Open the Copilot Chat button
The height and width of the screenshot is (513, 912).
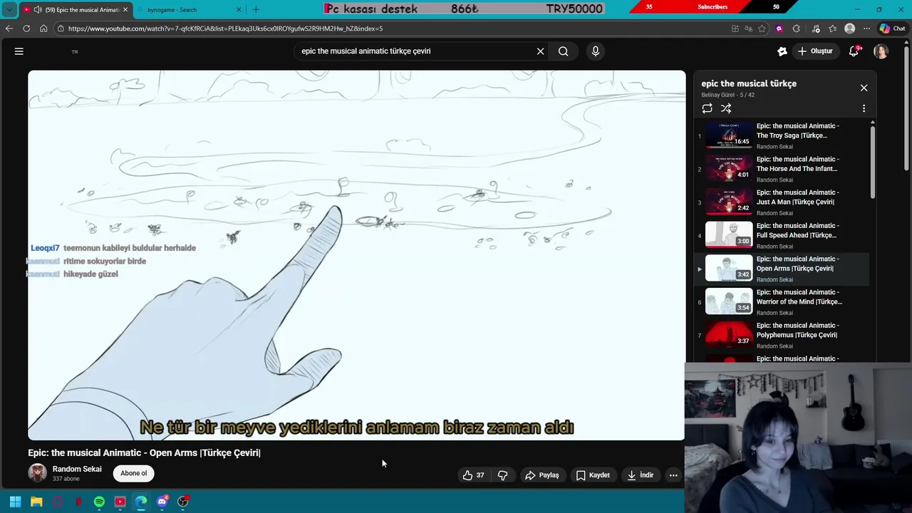click(x=893, y=28)
